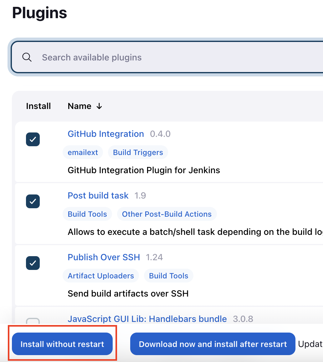Select Build Tools tag under Publish Over SSH
Viewport: 323px width, 362px height.
point(169,276)
